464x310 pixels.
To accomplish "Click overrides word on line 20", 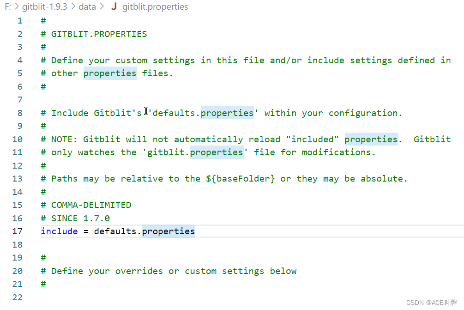I will pos(139,271).
